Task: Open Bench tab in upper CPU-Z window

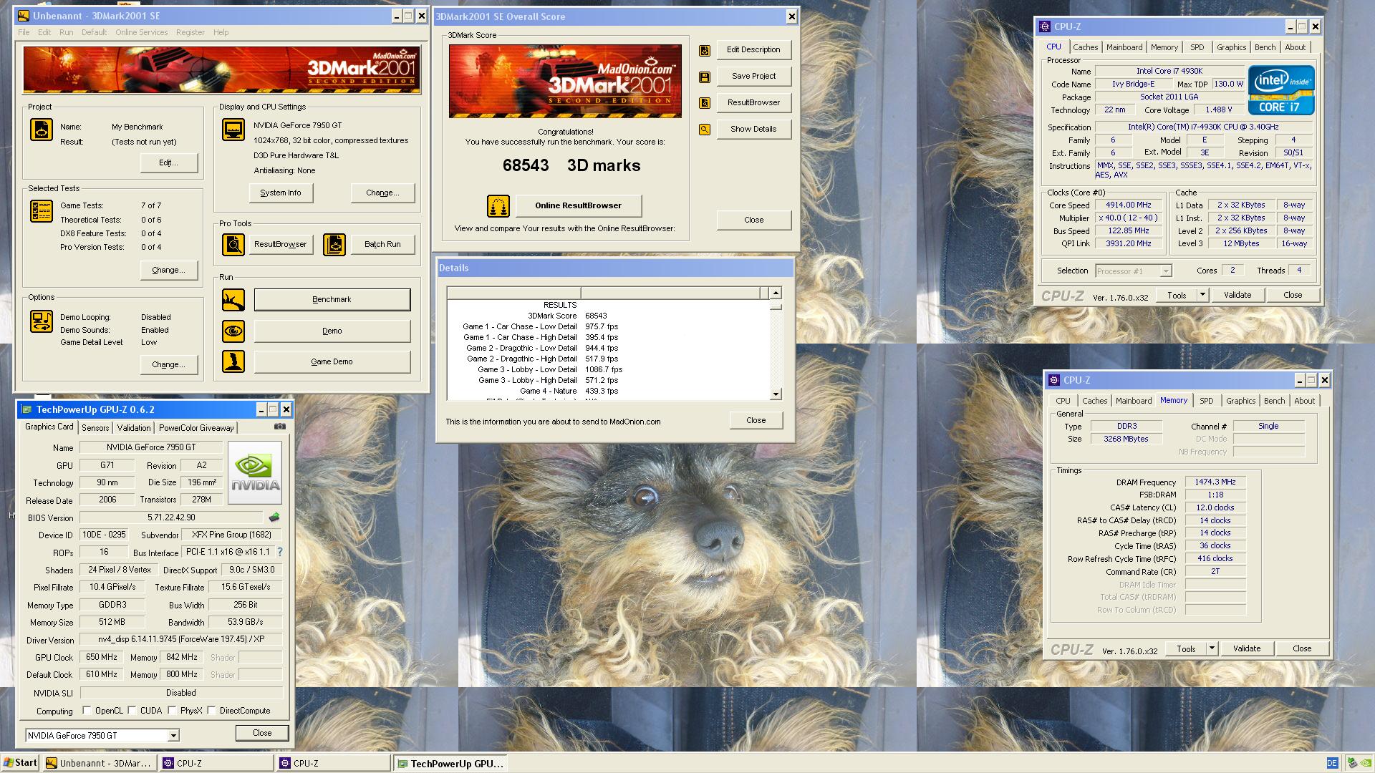Action: [1265, 47]
